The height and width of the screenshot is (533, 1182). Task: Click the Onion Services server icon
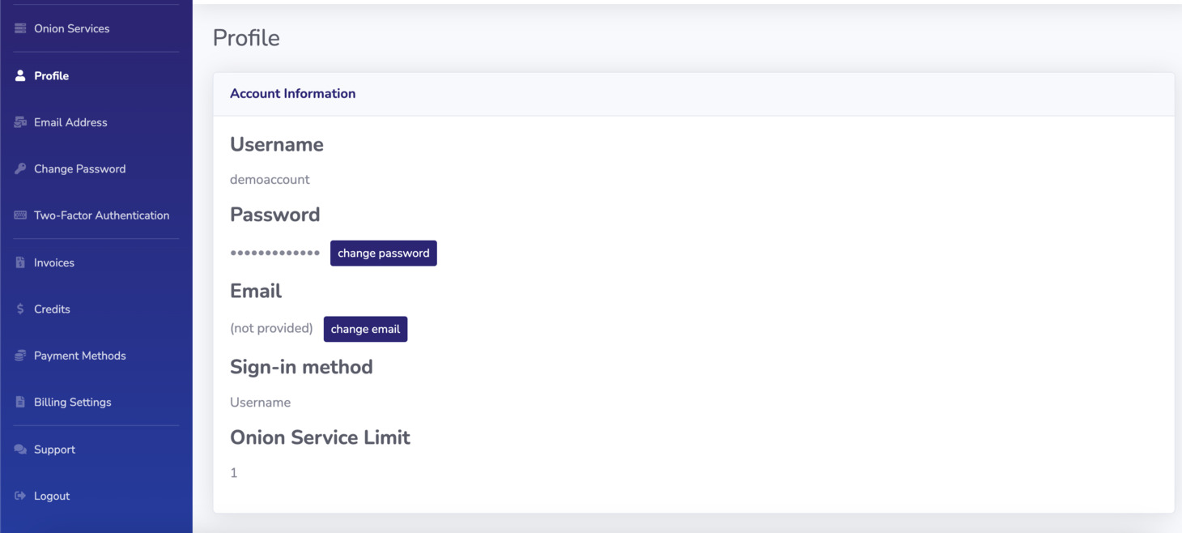tap(20, 28)
